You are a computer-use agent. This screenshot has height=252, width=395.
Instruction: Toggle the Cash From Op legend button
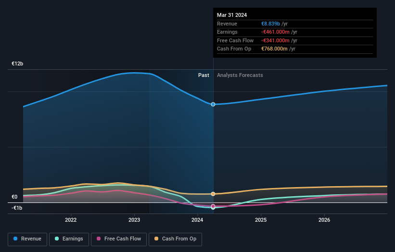click(175, 239)
